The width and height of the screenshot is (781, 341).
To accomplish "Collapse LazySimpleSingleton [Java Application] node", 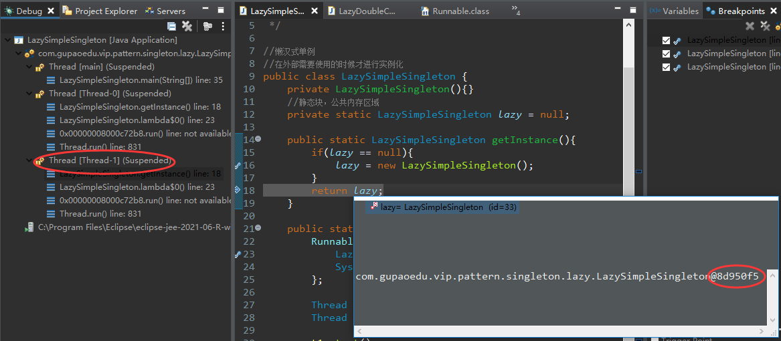I will 7,40.
